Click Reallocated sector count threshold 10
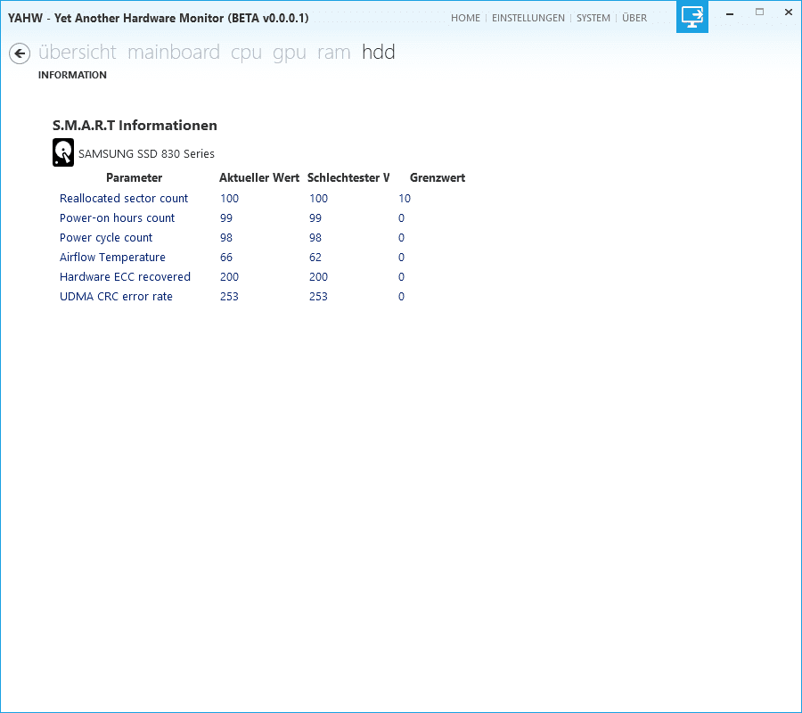The height and width of the screenshot is (713, 802). [404, 199]
